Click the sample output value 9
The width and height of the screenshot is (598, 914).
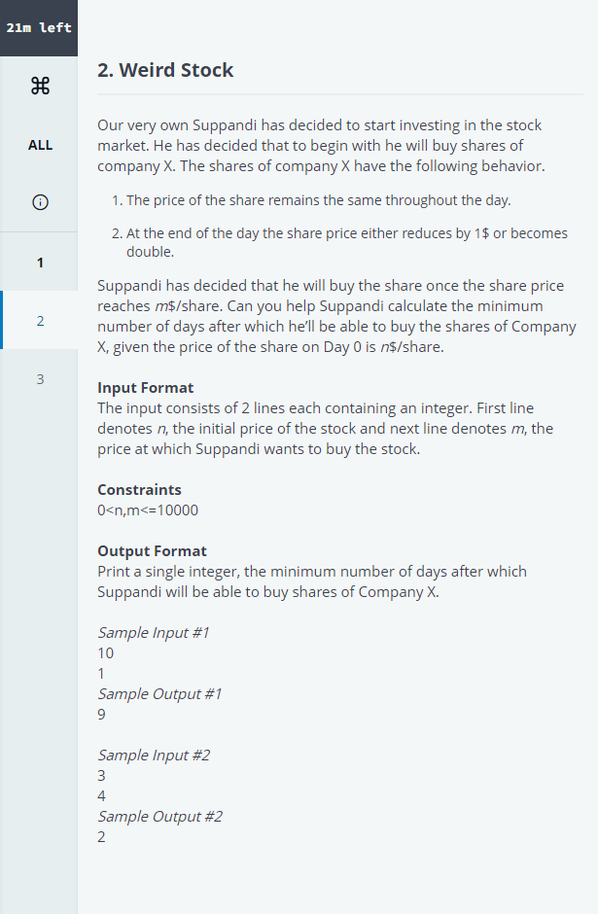101,714
